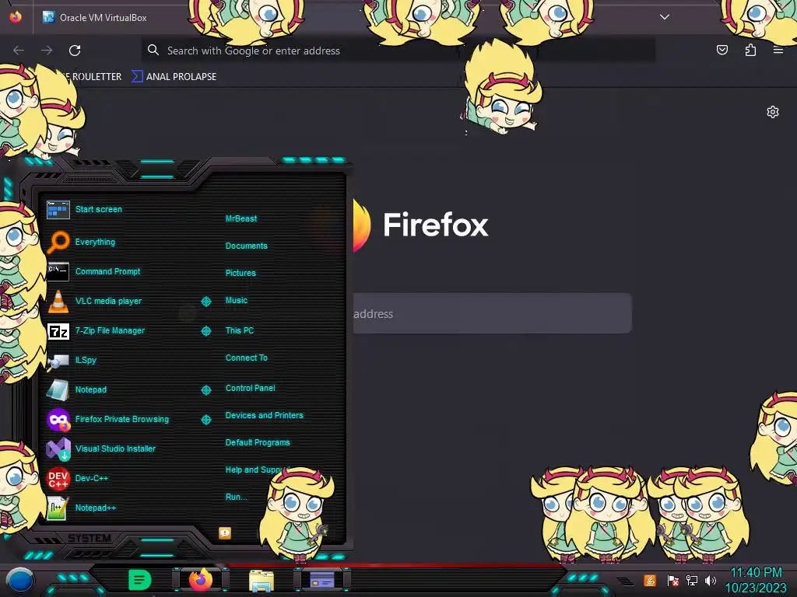797x597 pixels.
Task: Open MrBeast user folder link
Action: coord(241,218)
